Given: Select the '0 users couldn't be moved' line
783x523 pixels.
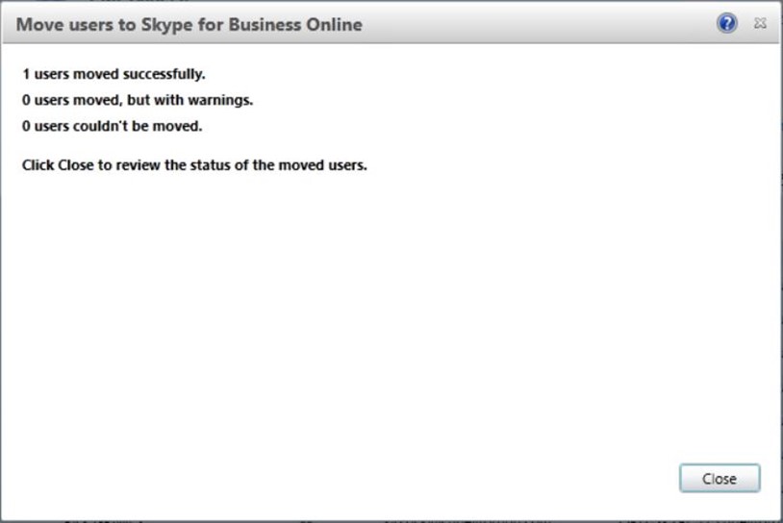Looking at the screenshot, I should [112, 126].
